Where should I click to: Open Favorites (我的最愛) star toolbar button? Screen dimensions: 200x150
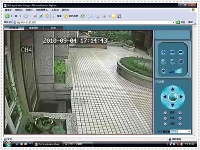click(x=71, y=16)
